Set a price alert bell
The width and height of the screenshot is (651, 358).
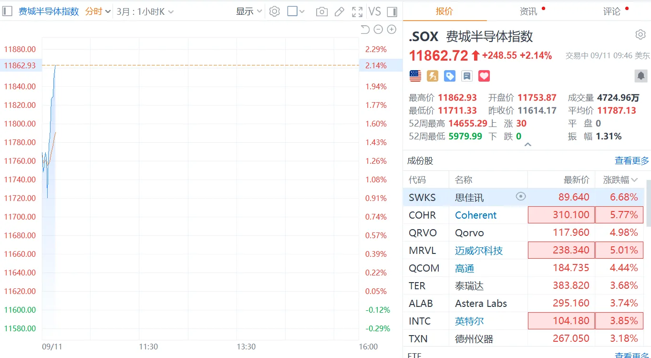[641, 75]
